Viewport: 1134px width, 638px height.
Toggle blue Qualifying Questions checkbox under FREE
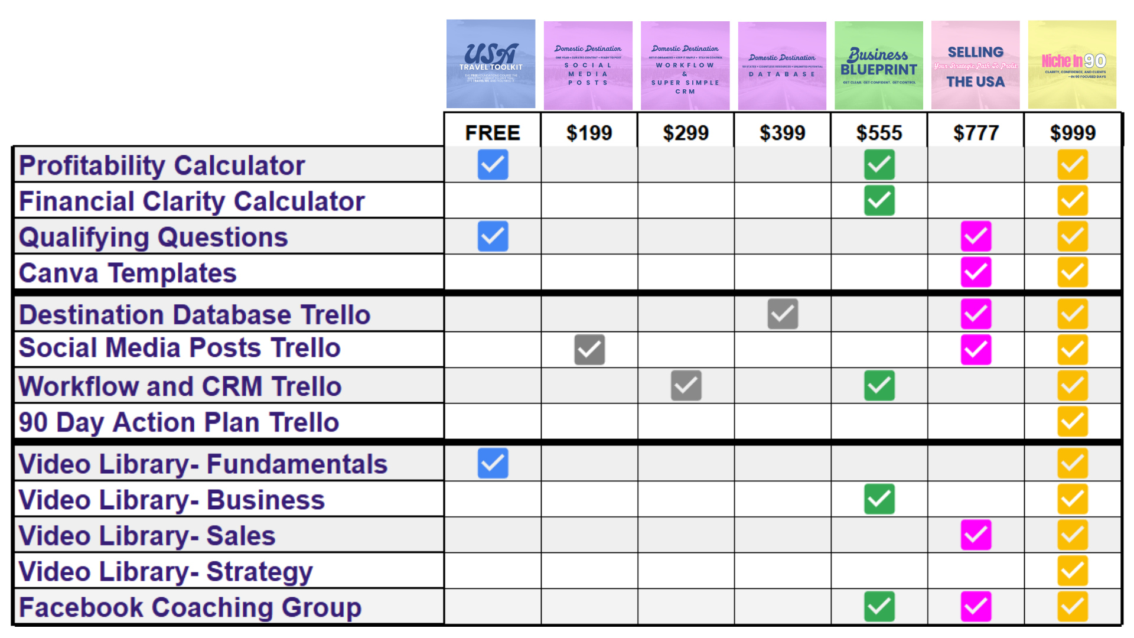pyautogui.click(x=493, y=236)
